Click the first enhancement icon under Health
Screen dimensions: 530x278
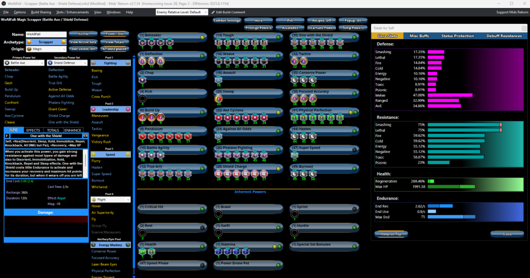click(142, 251)
